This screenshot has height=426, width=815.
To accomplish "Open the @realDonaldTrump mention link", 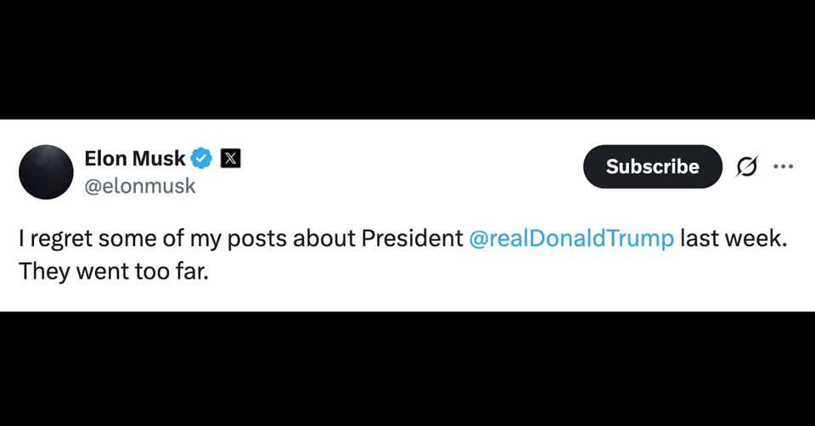I will [570, 238].
